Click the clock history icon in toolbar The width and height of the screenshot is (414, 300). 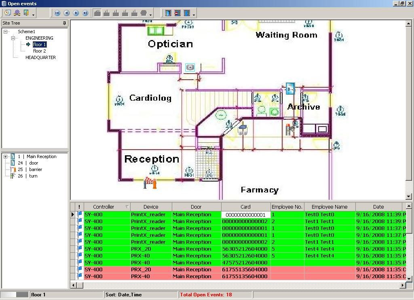click(x=7, y=13)
